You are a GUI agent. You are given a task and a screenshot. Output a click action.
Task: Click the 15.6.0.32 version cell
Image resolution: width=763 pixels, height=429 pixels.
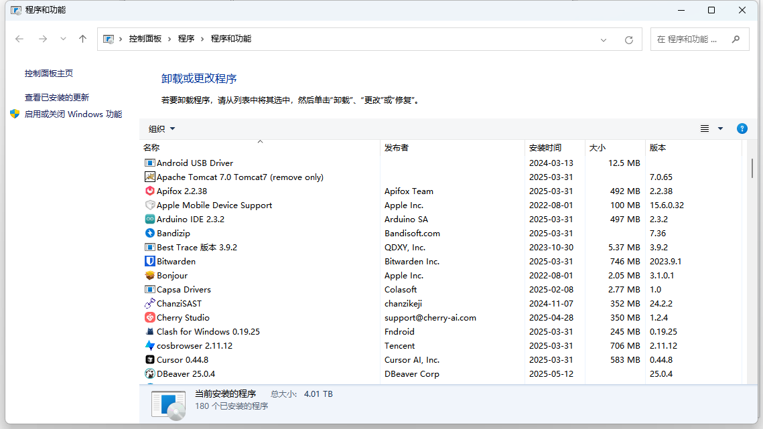pos(667,205)
